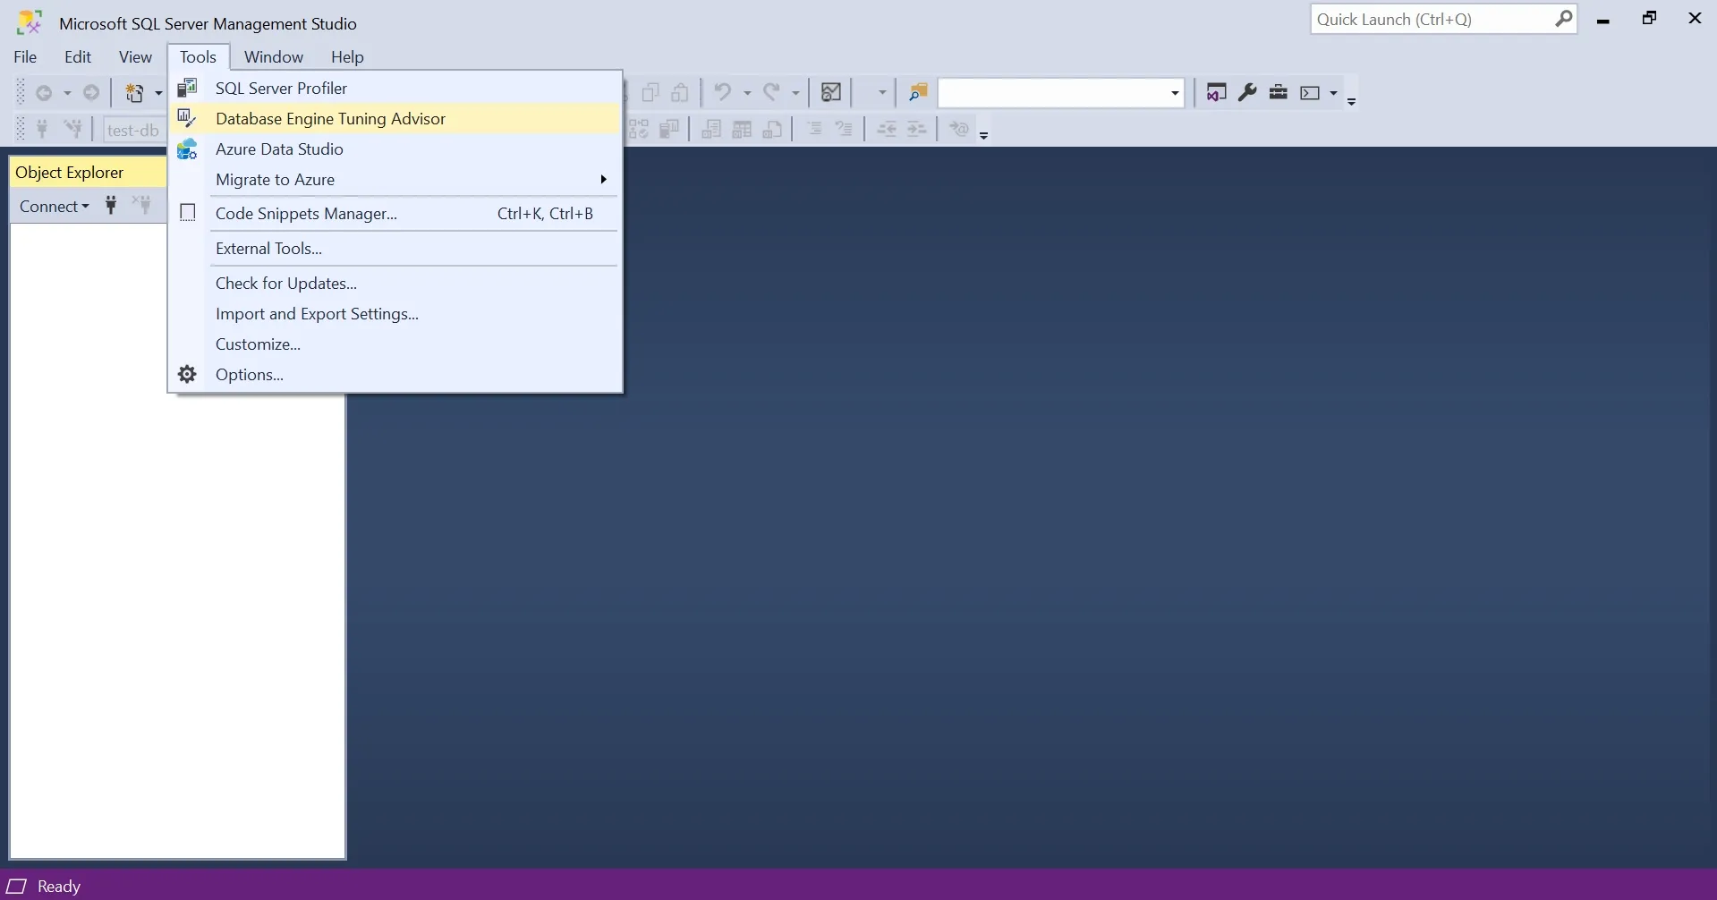Open the Navigate Backward history dropdown
Image resolution: width=1717 pixels, height=900 pixels.
pos(66,92)
